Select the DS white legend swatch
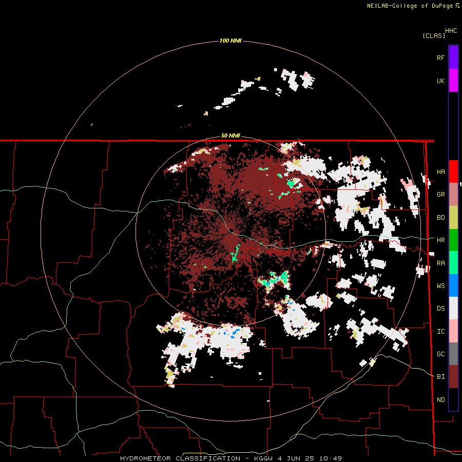The width and height of the screenshot is (462, 462). tap(453, 308)
